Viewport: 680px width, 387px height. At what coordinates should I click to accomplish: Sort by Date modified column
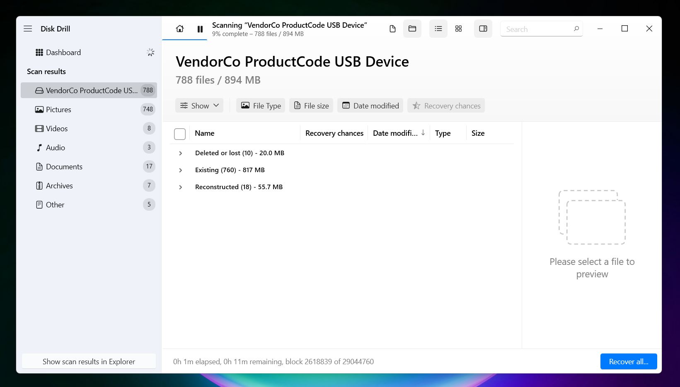(x=399, y=133)
